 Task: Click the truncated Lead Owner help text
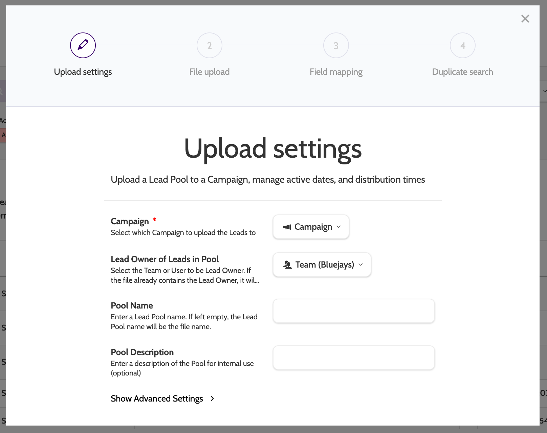pyautogui.click(x=185, y=275)
